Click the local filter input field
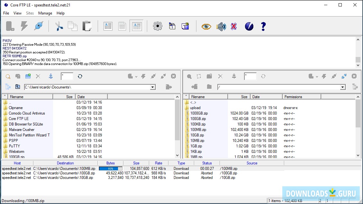This screenshot has height=204, width=363. (67, 76)
